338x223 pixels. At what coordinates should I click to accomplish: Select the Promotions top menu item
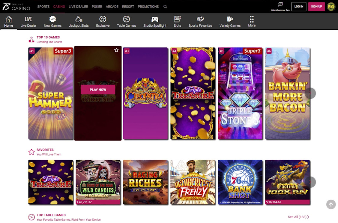(148, 7)
